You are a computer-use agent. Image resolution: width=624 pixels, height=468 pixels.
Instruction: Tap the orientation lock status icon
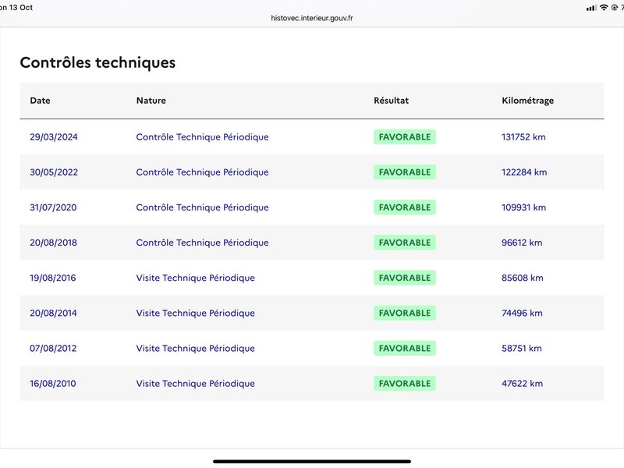[x=615, y=7]
